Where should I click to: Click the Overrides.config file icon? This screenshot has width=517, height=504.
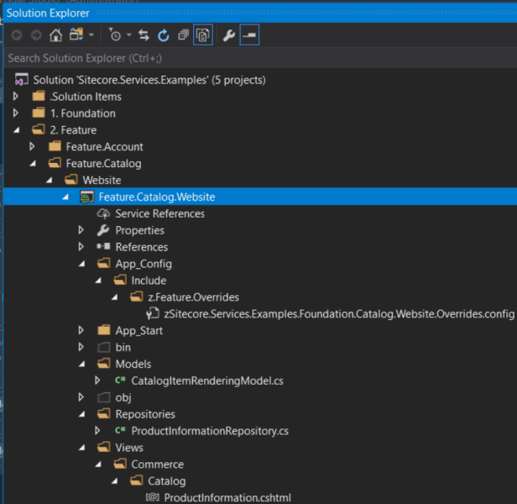pyautogui.click(x=153, y=313)
